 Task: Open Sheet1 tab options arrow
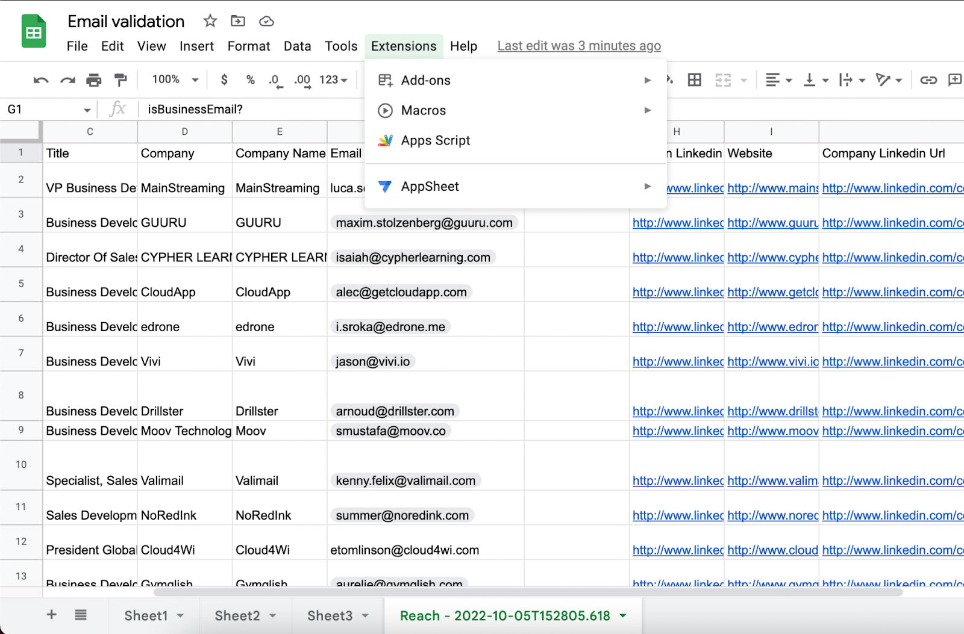[x=180, y=616]
